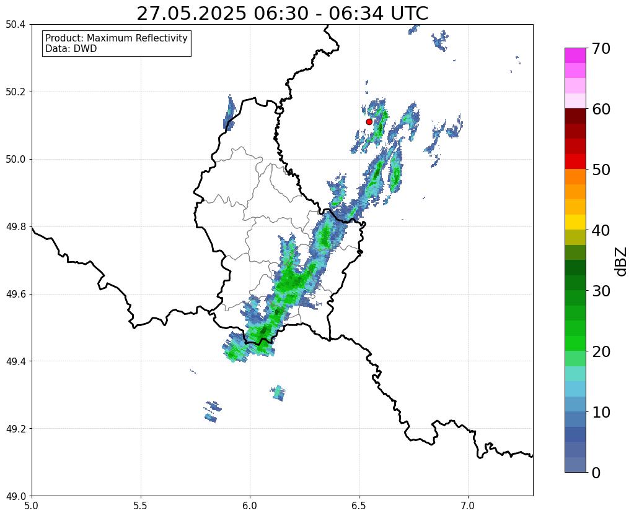Click the latitude axis label 50.0
Image resolution: width=634 pixels, height=516 pixels.
click(15, 159)
